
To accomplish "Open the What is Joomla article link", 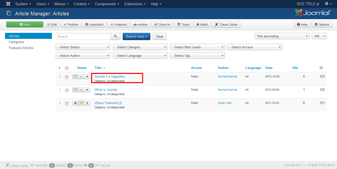I will pos(106,90).
